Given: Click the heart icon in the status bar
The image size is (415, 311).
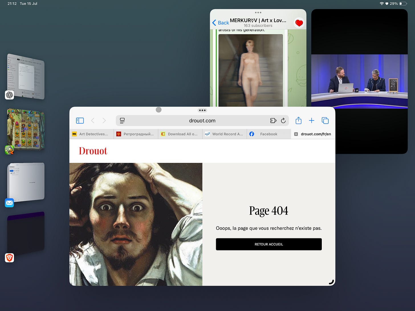Looking at the screenshot, I should click(387, 4).
